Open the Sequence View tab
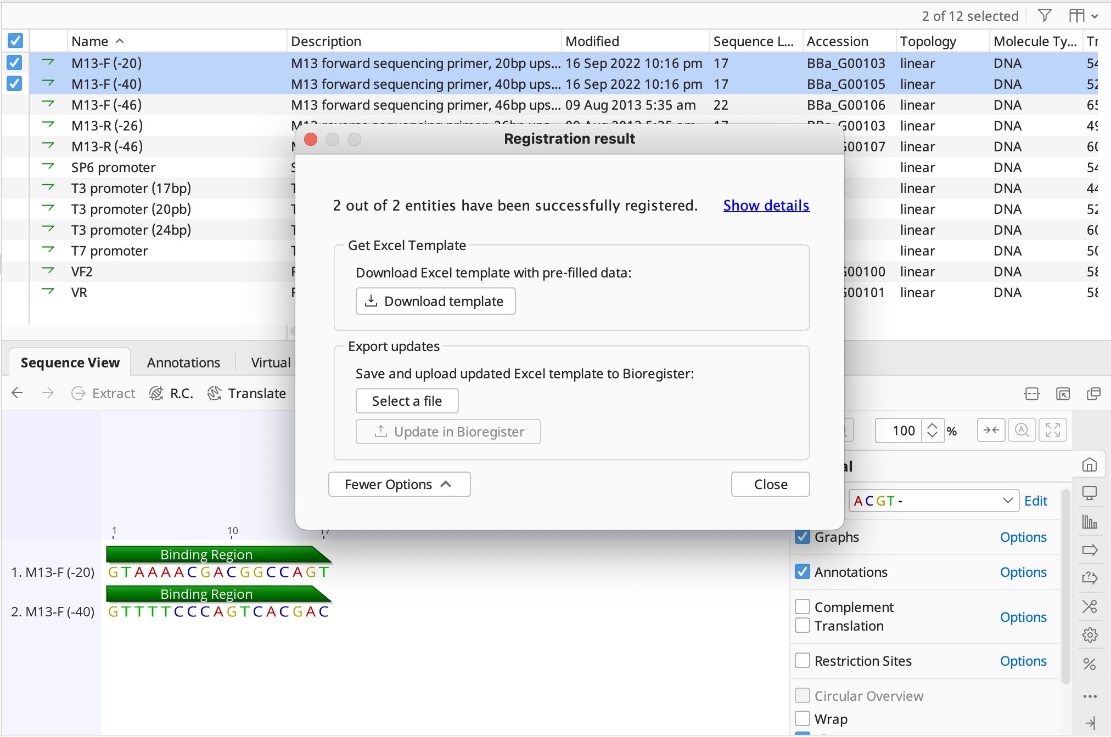This screenshot has height=737, width=1111. tap(70, 362)
